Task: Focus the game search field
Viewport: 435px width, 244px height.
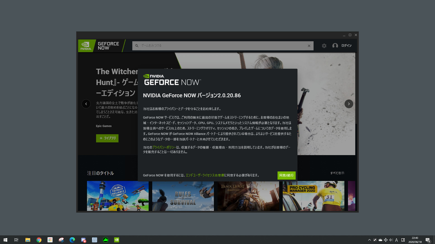Action: click(223, 46)
